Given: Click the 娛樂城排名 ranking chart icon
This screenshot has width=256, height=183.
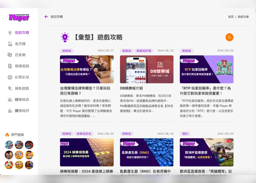Looking at the screenshot, I should (10, 99).
